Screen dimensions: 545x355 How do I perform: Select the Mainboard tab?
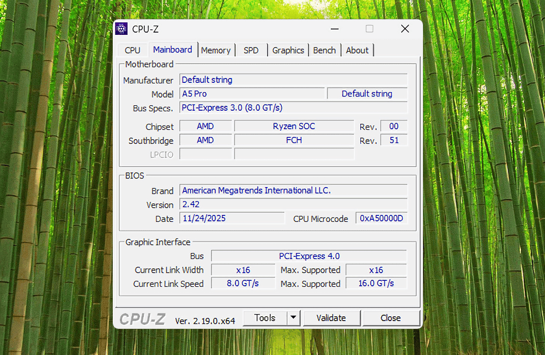[173, 49]
